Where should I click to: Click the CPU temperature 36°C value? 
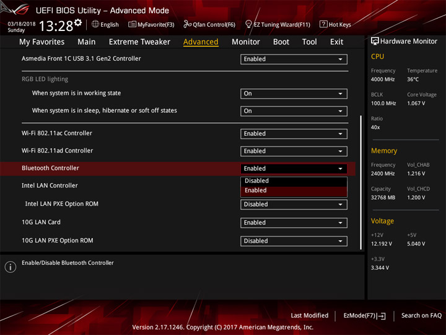(413, 79)
